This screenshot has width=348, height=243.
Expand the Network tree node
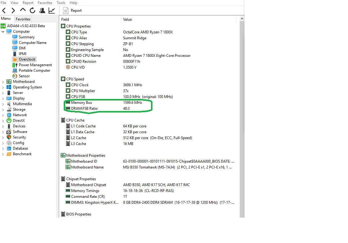3,115
